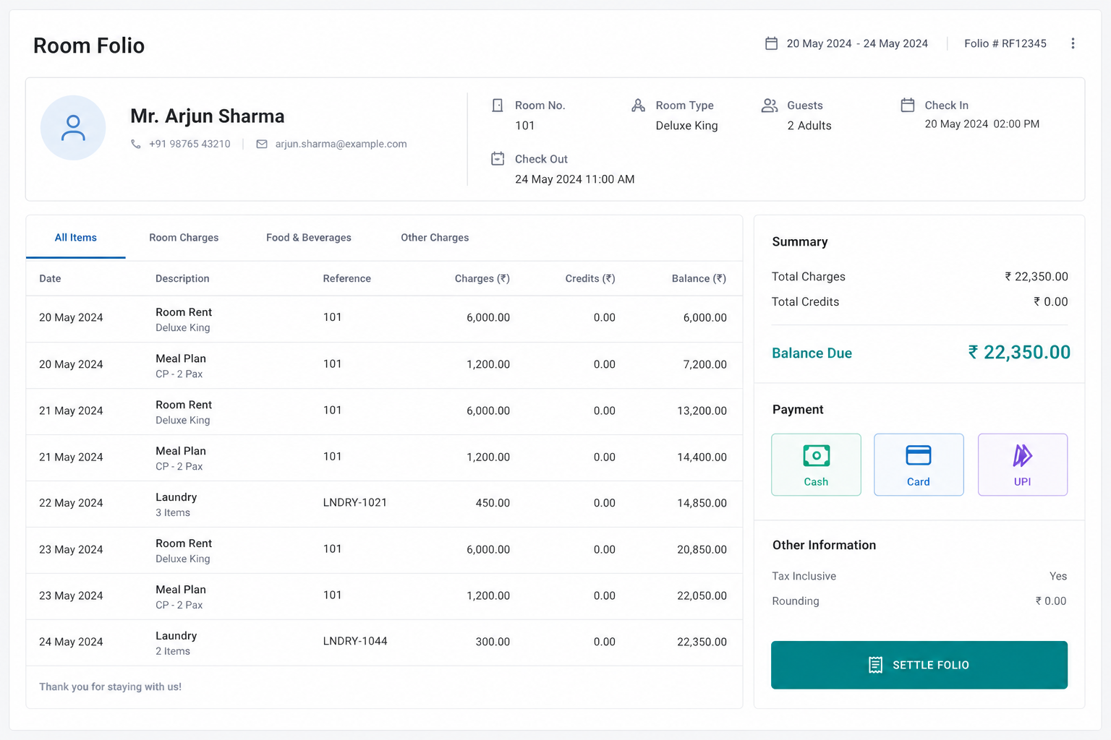Click the phone number +91 98765 43210
1111x740 pixels.
coord(190,144)
